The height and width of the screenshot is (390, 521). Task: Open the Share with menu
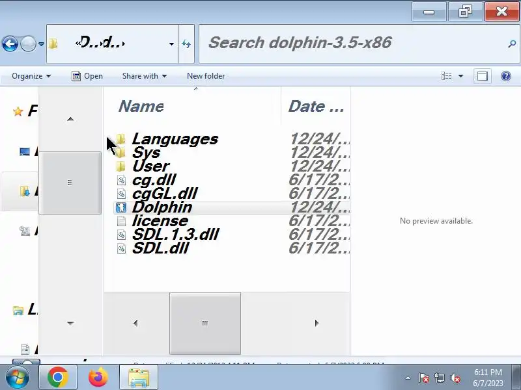[x=144, y=76]
